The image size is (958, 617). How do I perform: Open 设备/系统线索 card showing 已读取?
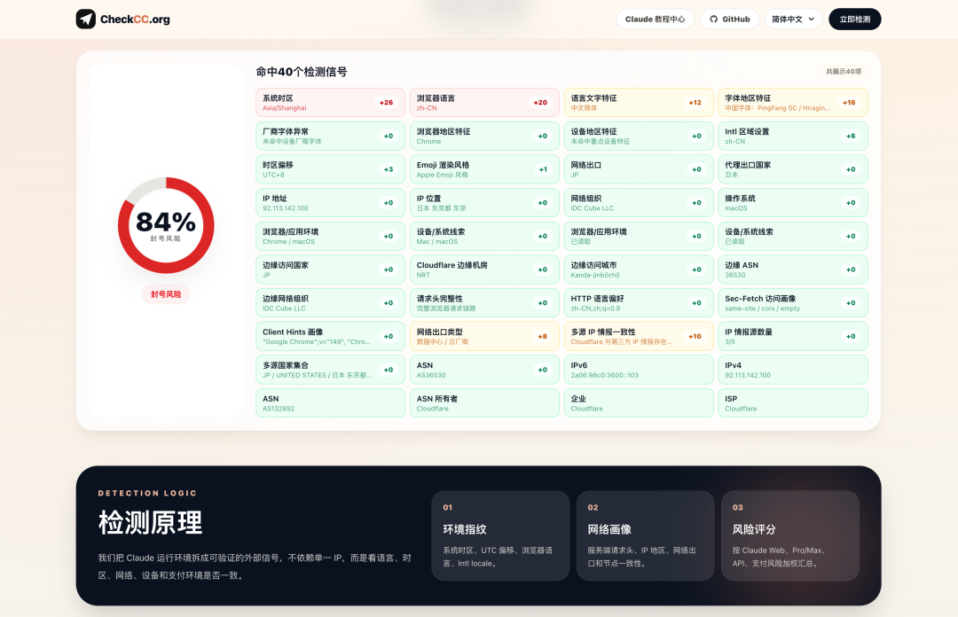click(x=792, y=236)
